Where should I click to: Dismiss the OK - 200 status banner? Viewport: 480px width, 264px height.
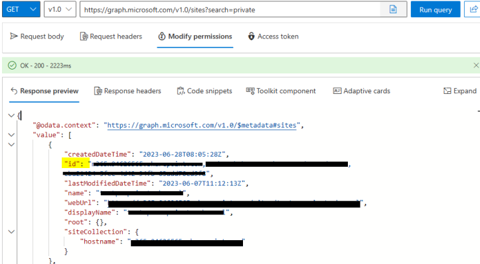(476, 66)
